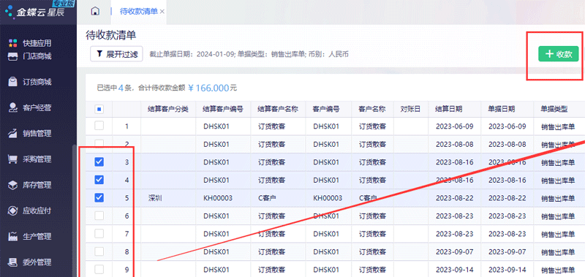Select 销售管理 menu label
This screenshot has height=277, width=585.
pyautogui.click(x=37, y=134)
